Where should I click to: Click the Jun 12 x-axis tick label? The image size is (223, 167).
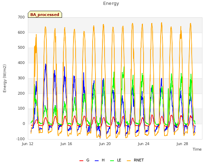[28, 144]
